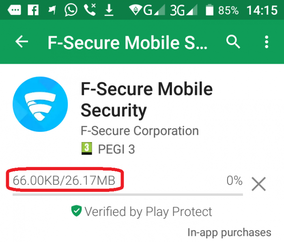
Task: Tap the back arrow in header
Action: tap(22, 42)
